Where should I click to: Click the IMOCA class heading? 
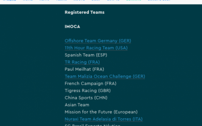click(x=72, y=27)
